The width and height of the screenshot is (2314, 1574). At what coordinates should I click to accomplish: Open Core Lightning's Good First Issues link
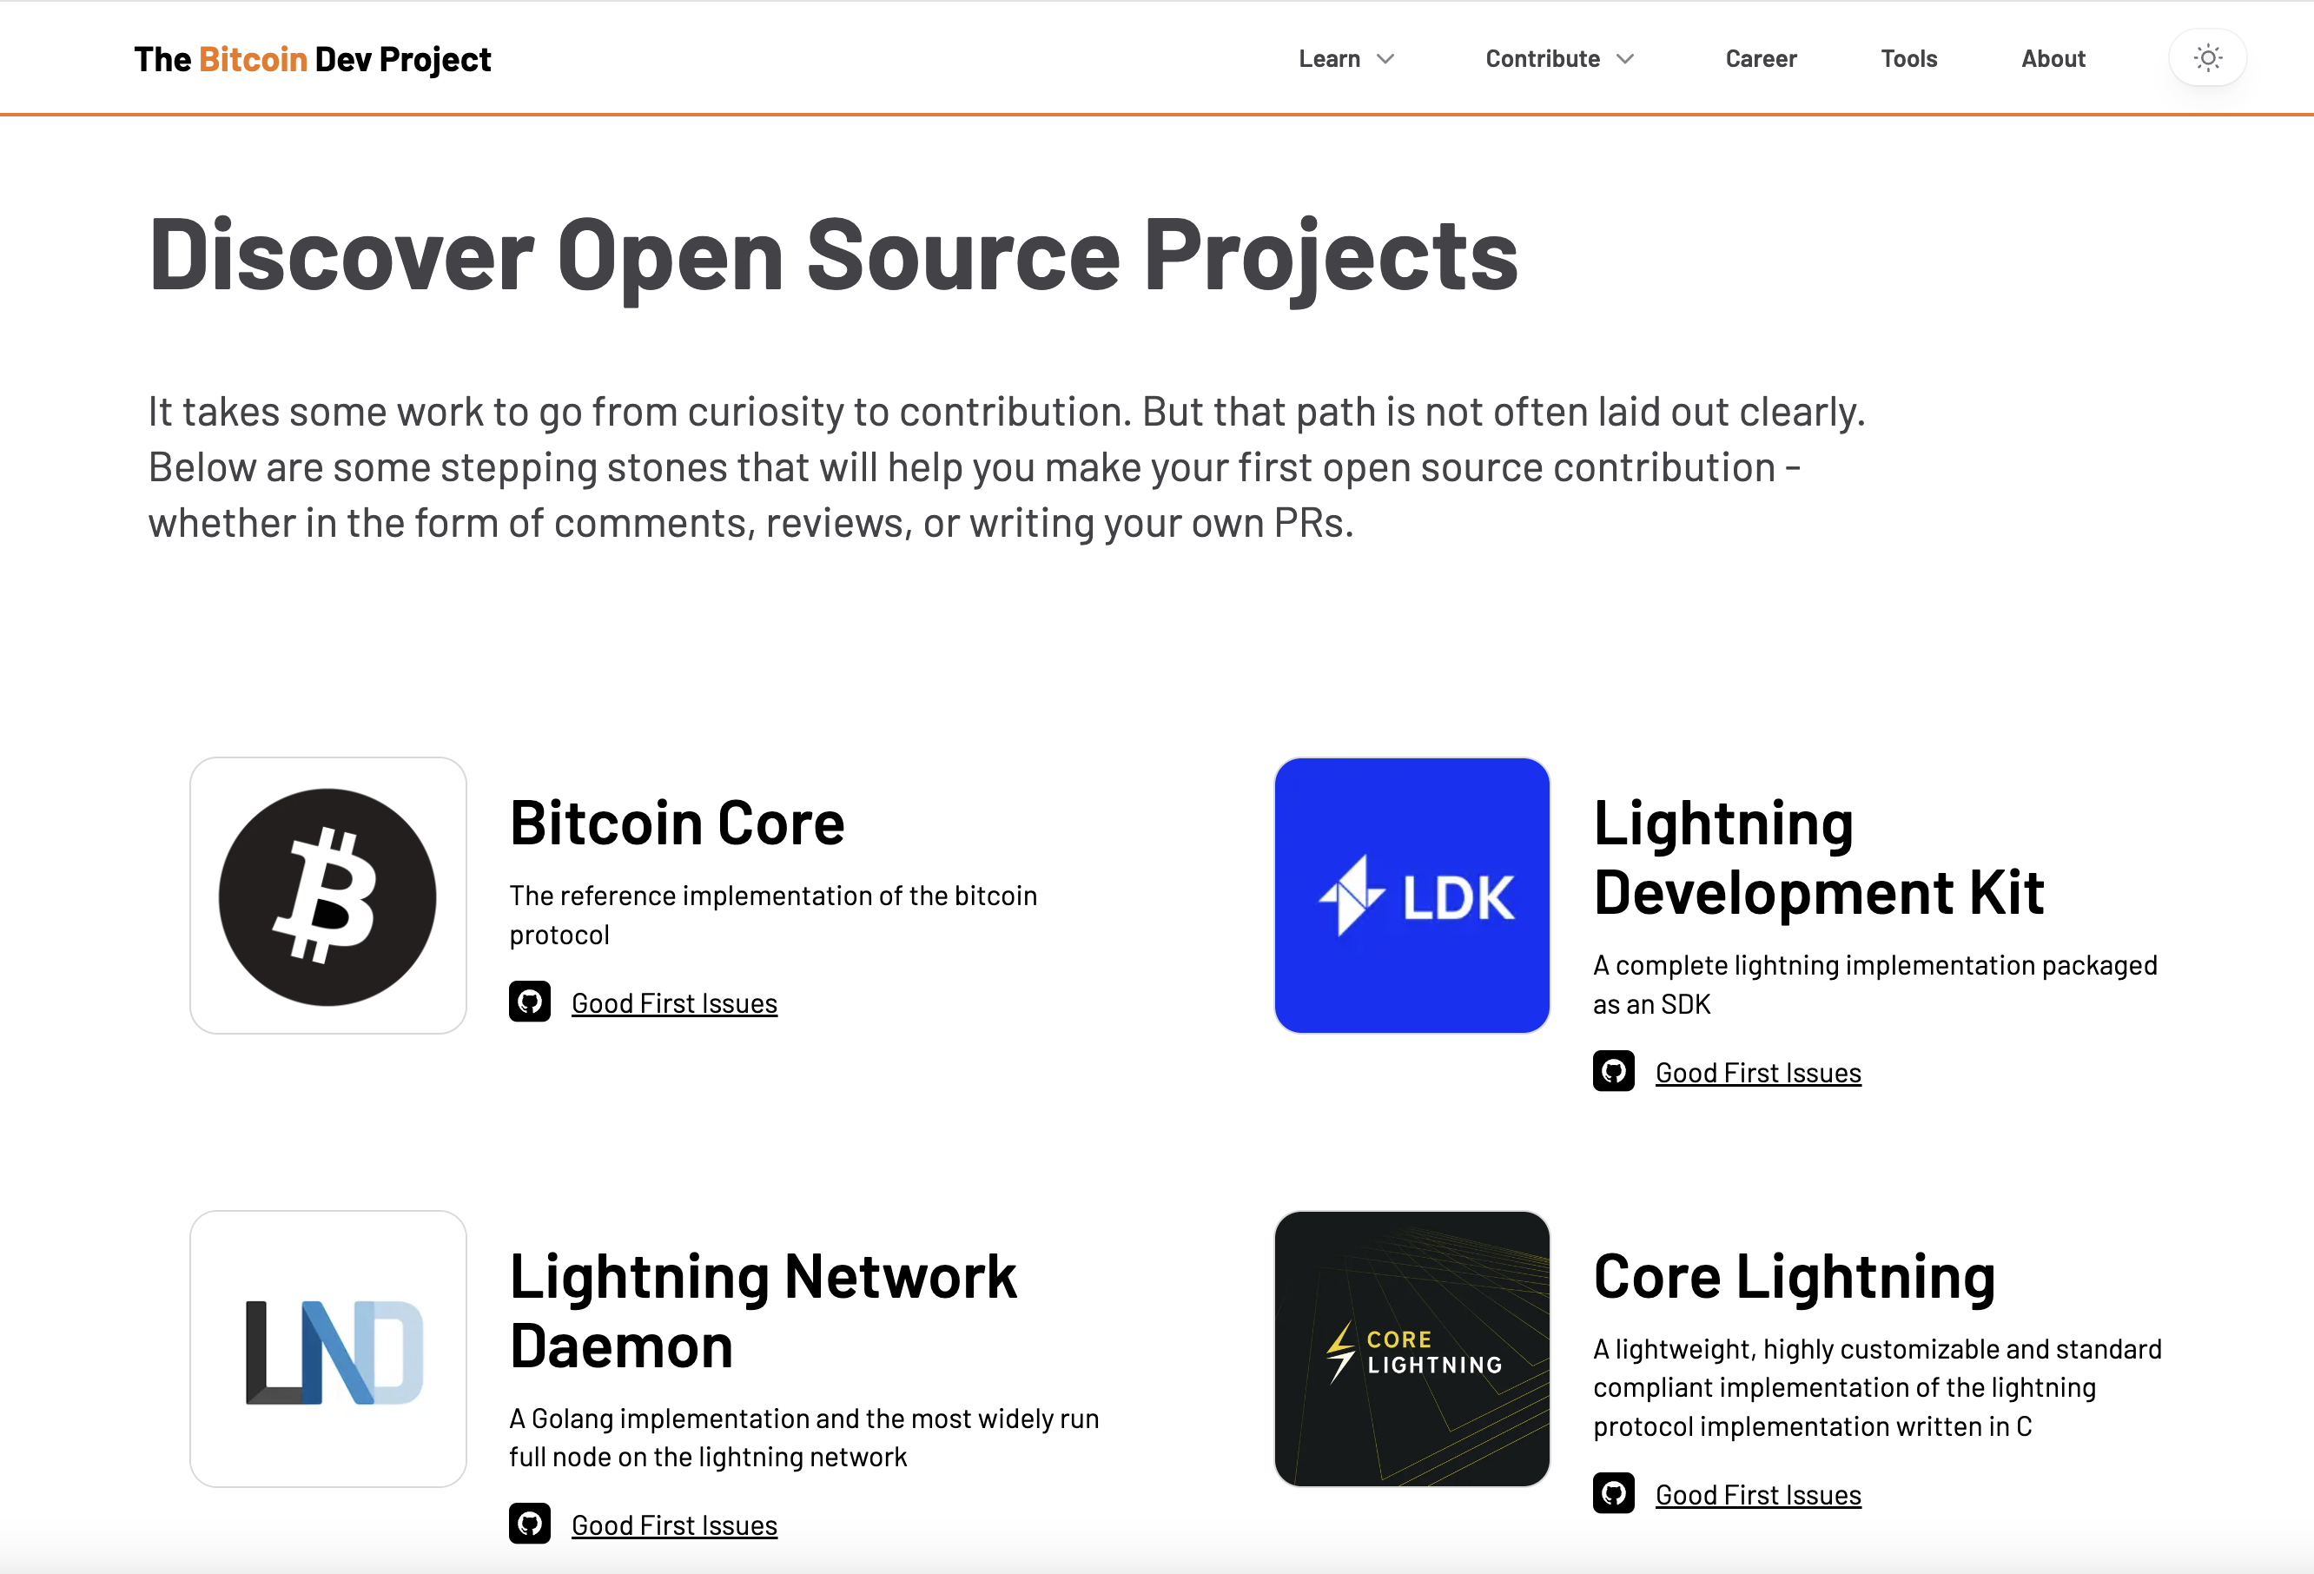pos(1757,1493)
